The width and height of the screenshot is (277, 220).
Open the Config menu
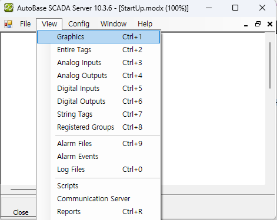pyautogui.click(x=79, y=24)
